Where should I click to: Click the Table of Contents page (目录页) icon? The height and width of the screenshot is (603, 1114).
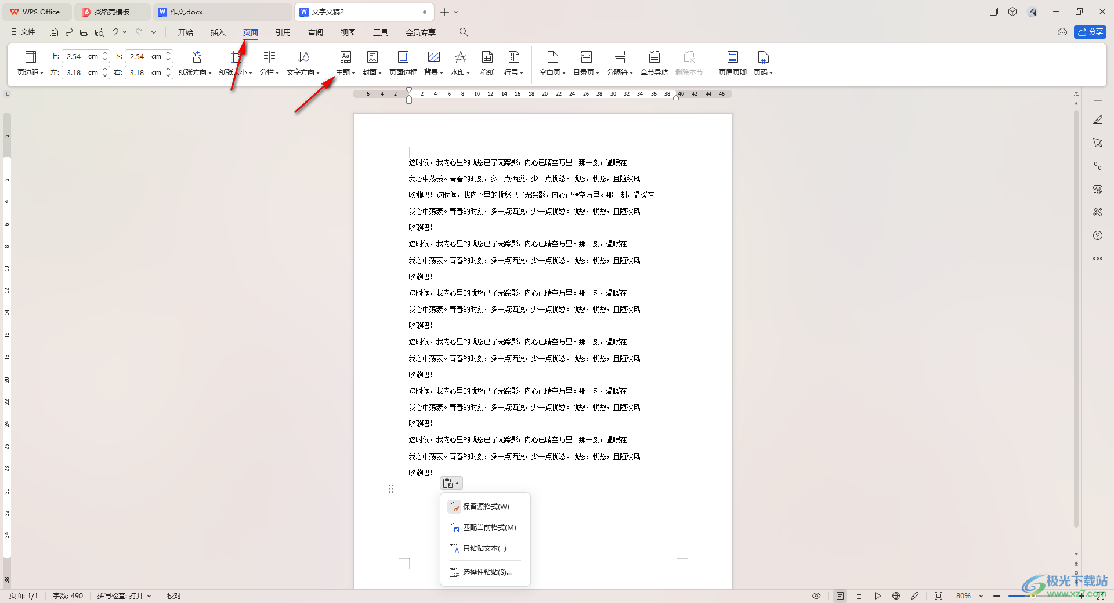point(587,57)
